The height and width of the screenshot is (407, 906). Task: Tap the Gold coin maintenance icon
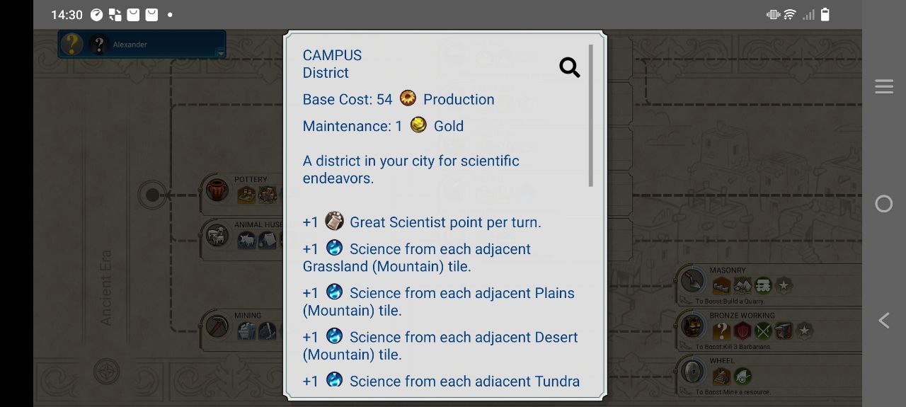[x=418, y=125]
